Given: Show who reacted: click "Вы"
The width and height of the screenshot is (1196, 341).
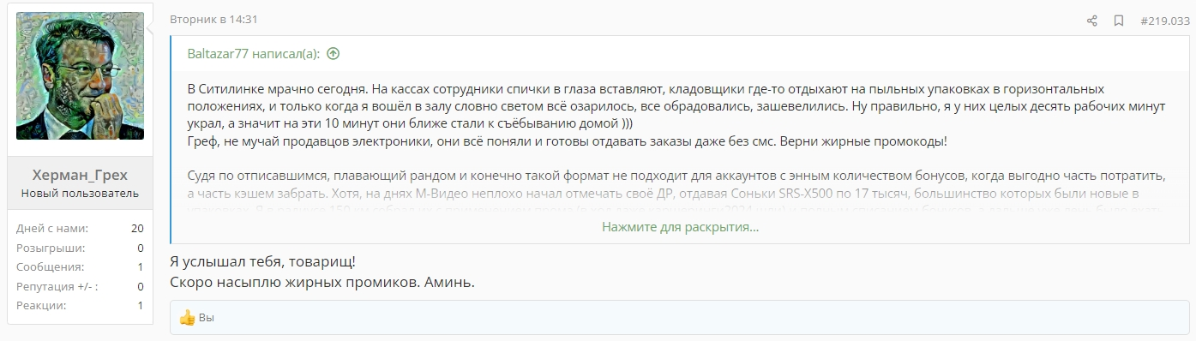Looking at the screenshot, I should point(206,318).
